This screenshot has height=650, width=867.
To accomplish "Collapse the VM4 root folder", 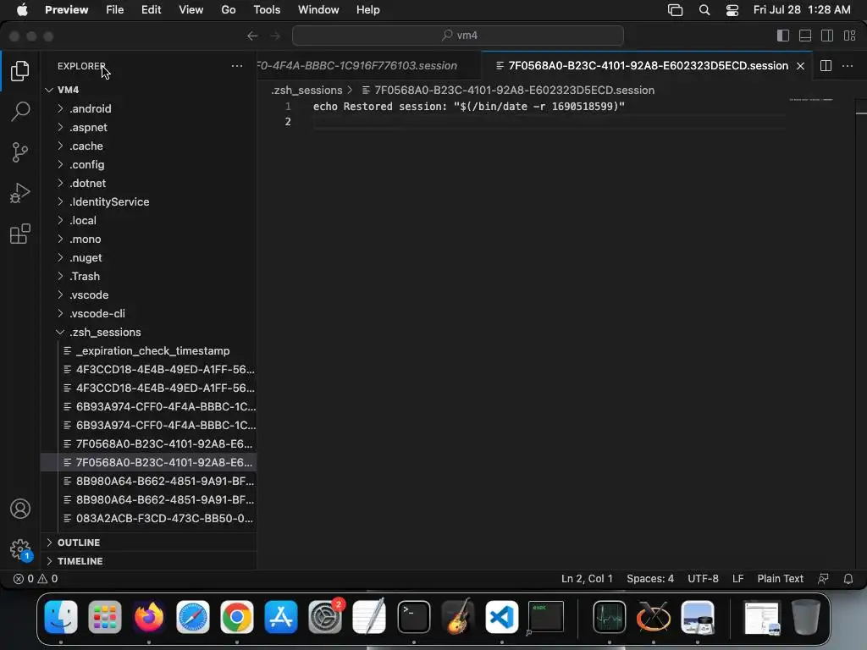I will click(49, 90).
